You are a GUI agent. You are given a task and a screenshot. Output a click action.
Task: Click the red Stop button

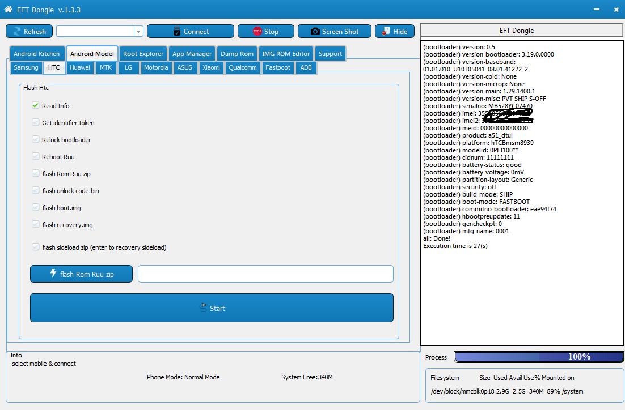266,32
